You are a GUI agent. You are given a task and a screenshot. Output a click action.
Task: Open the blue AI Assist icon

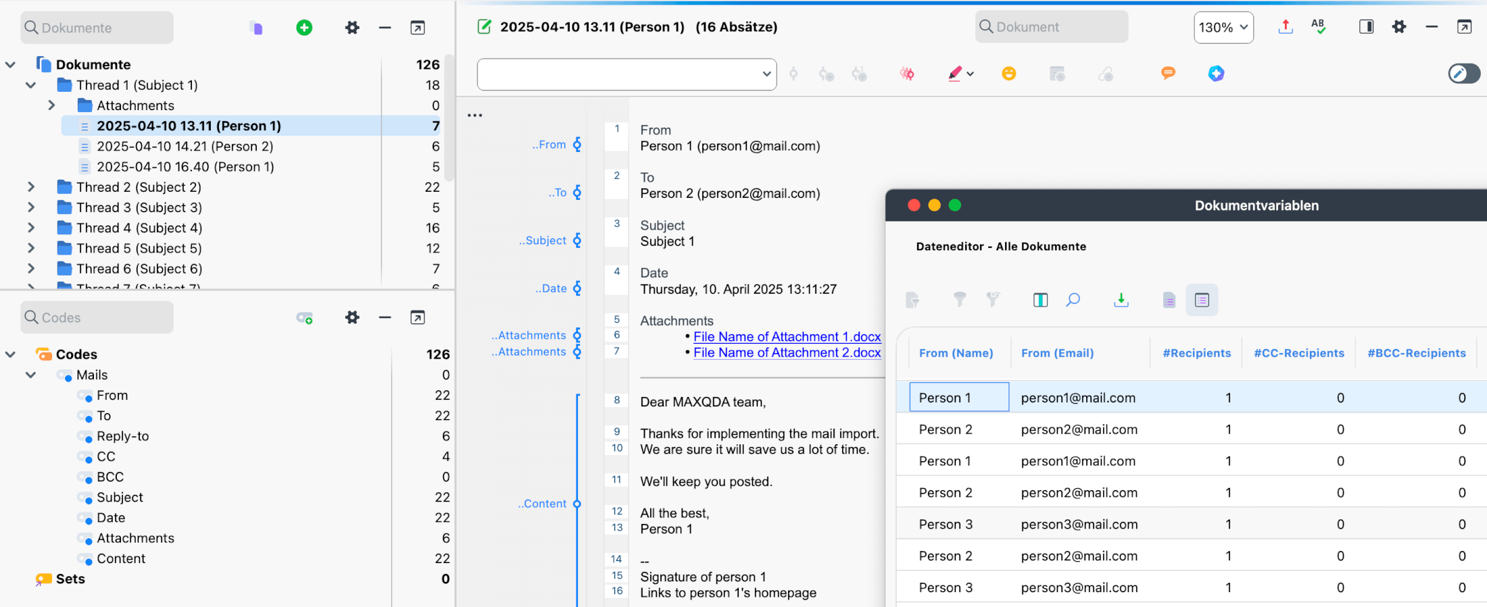pos(1216,74)
